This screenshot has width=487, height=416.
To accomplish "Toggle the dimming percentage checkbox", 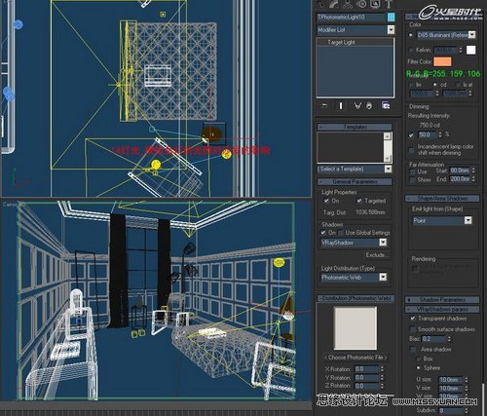I will [x=411, y=134].
